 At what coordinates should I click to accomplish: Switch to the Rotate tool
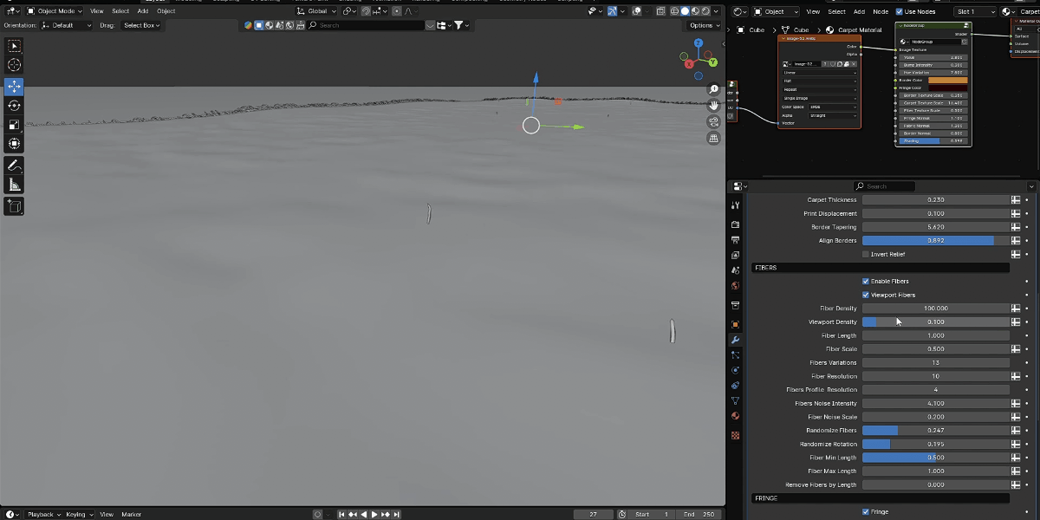point(14,106)
